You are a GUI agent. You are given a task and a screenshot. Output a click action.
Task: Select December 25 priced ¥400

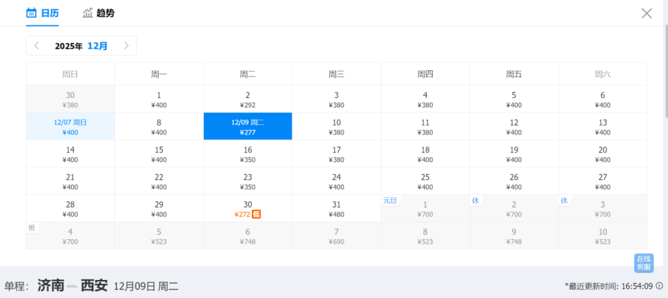[425, 181]
